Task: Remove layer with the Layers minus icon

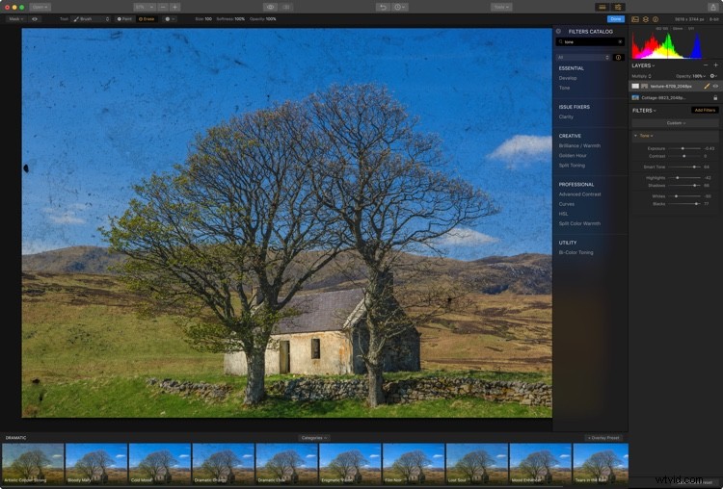Action: (706, 65)
